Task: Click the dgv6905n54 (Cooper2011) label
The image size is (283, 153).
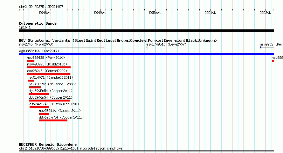Action: 51,91
